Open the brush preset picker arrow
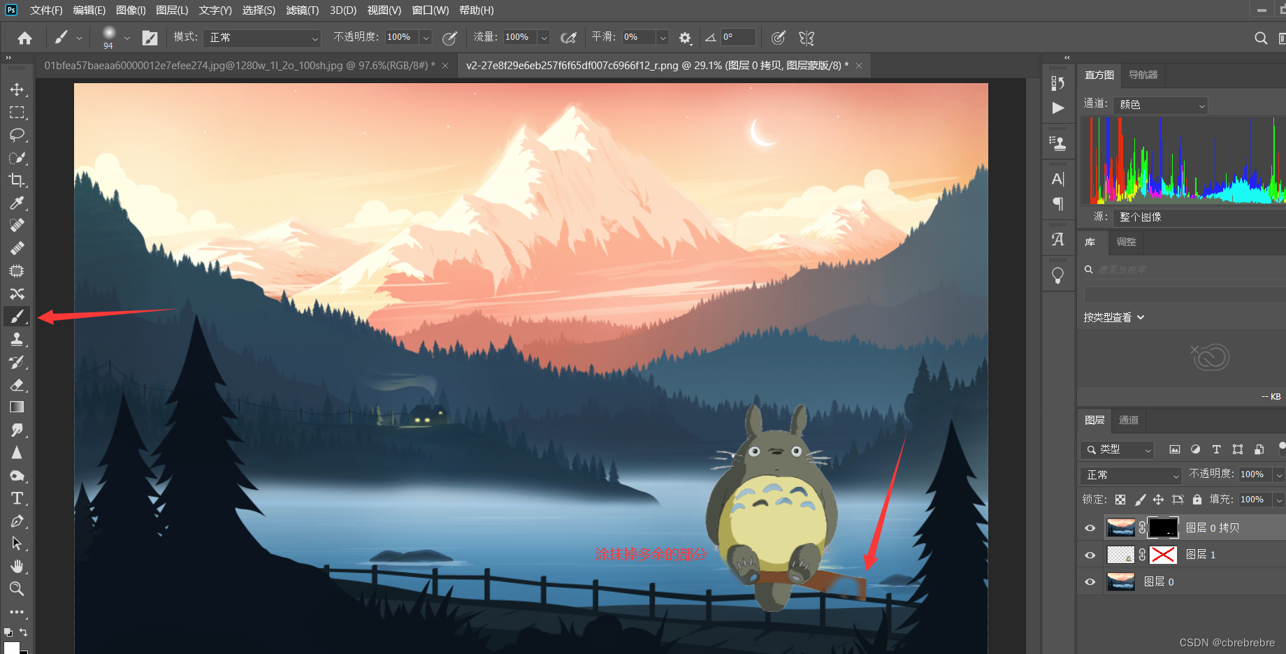Screen dimensions: 1286x654 tap(127, 38)
